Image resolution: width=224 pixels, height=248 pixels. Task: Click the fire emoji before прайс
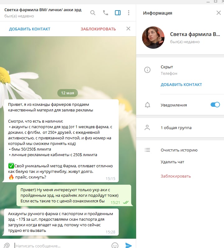[x=11, y=177]
